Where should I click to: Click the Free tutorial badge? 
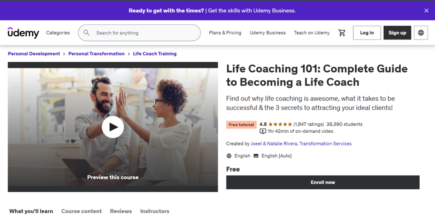point(241,125)
